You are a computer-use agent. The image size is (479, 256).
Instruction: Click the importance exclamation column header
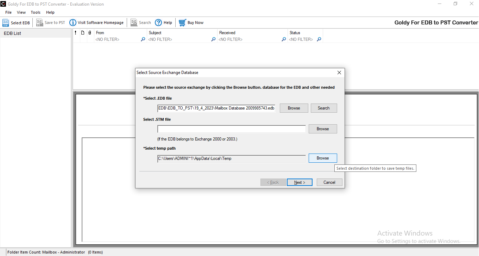[76, 33]
